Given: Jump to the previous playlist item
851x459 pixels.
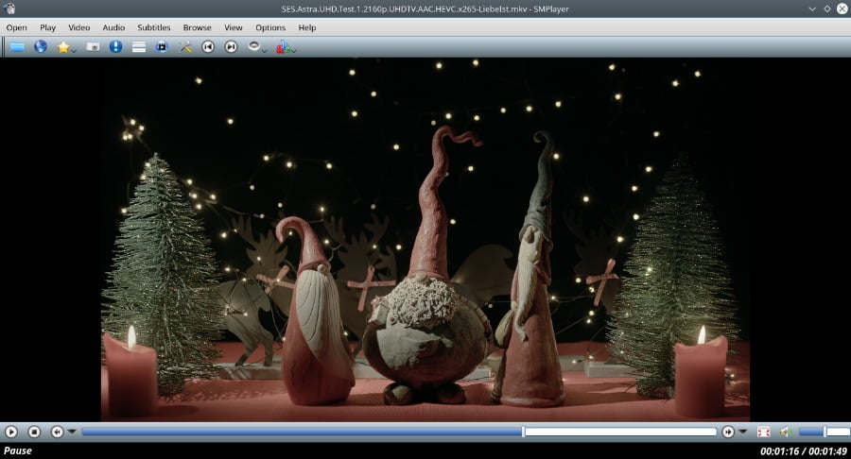Looking at the screenshot, I should click(x=208, y=46).
